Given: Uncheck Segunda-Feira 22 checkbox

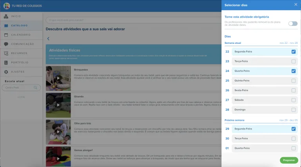Looking at the screenshot, I should 294,52.
